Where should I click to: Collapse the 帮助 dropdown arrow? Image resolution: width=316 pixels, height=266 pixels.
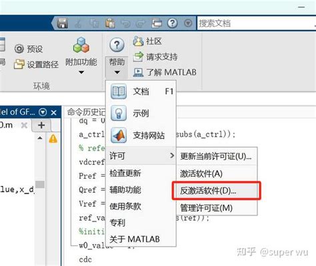pyautogui.click(x=117, y=72)
